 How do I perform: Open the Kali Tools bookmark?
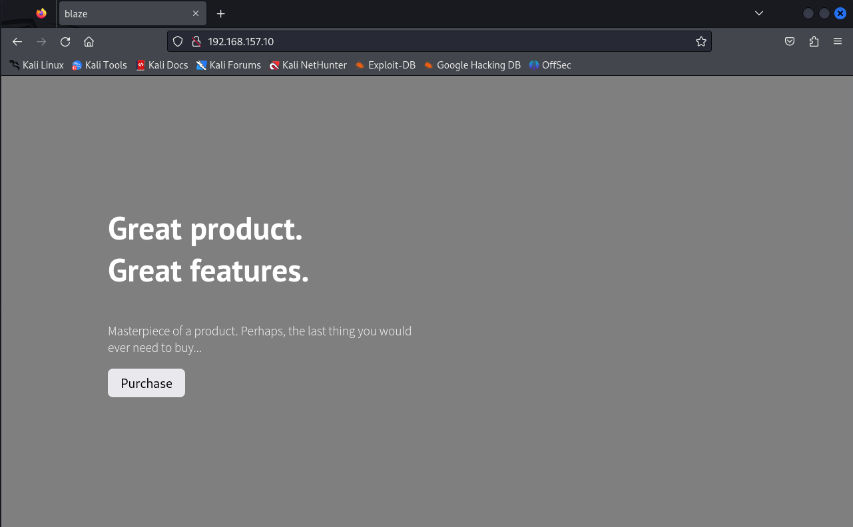tap(99, 65)
